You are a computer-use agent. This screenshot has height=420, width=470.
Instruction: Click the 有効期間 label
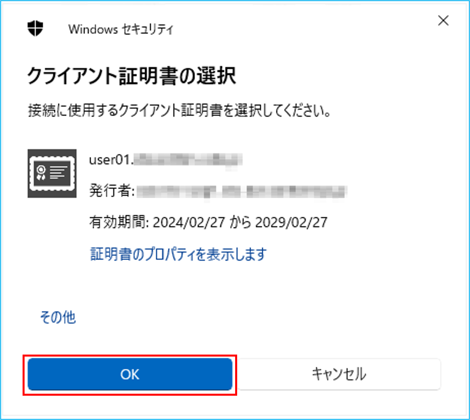click(119, 222)
